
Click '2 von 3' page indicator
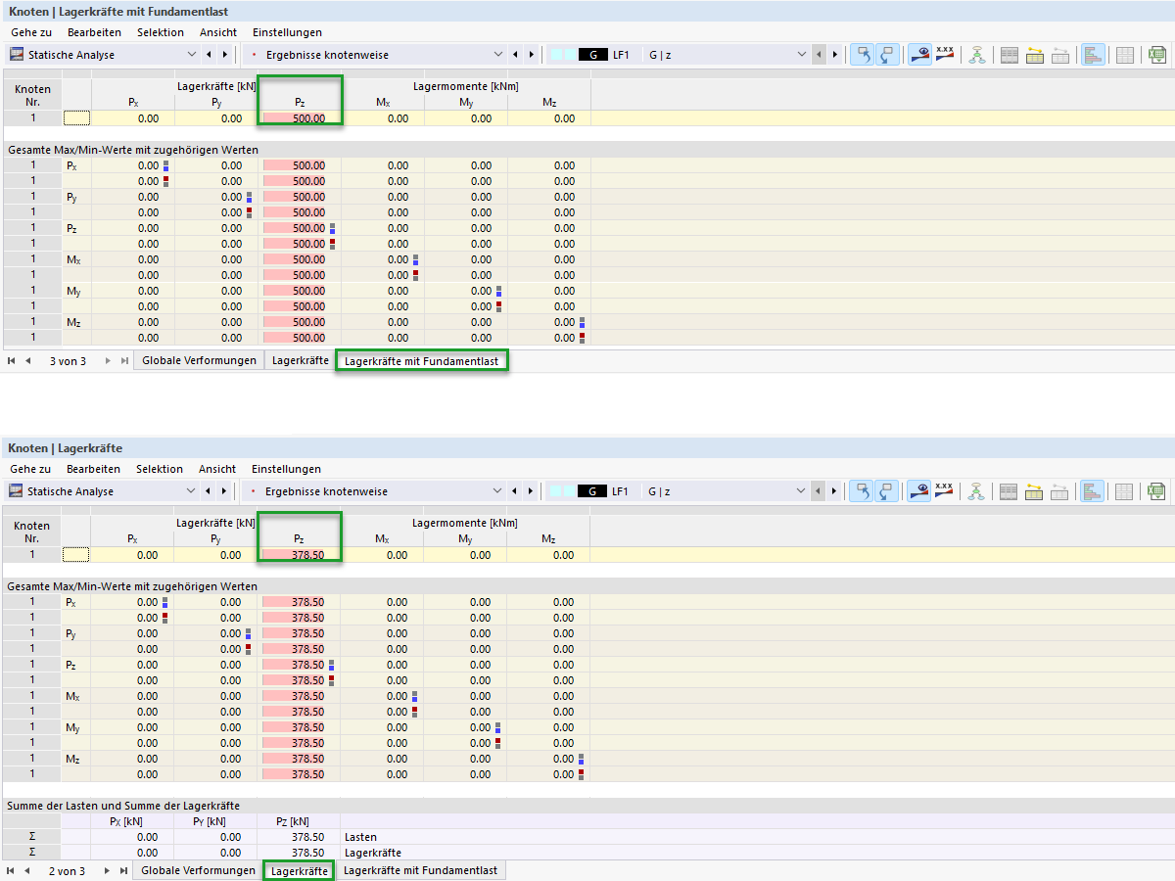[x=68, y=870]
